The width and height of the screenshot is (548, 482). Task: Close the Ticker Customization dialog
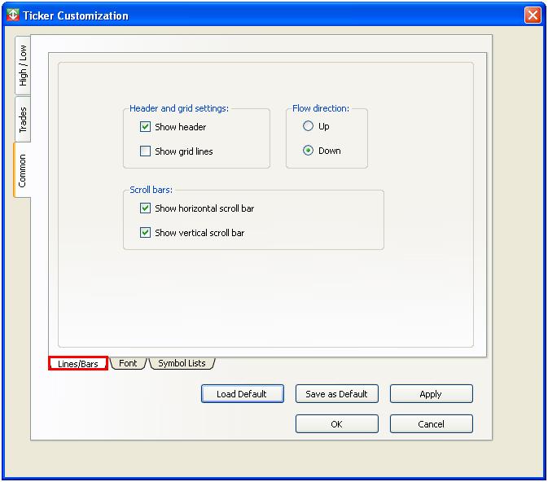tap(533, 15)
